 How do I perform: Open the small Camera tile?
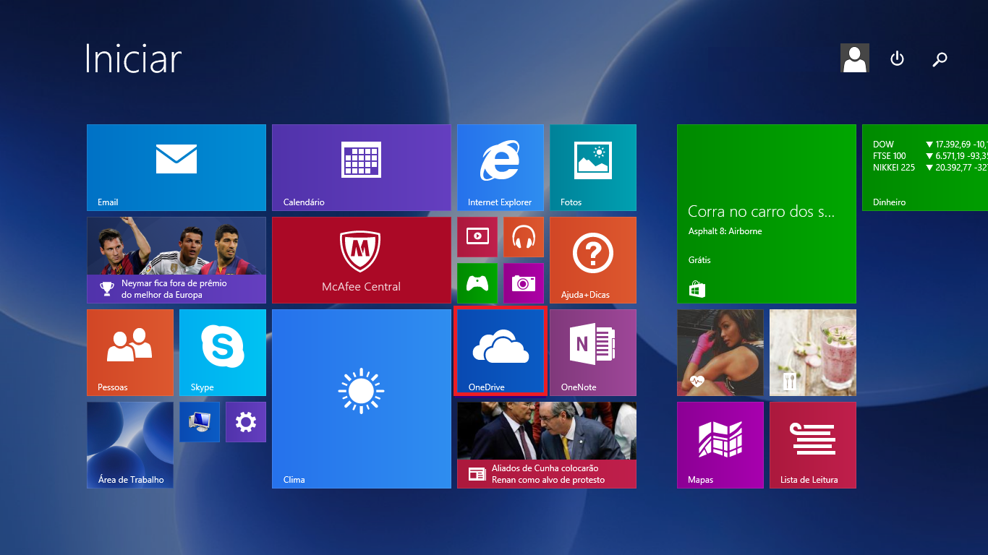(x=523, y=283)
